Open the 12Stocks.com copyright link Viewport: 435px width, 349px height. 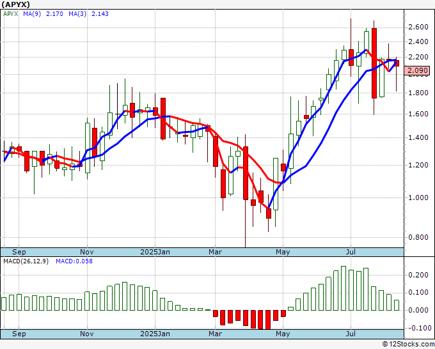pos(408,344)
